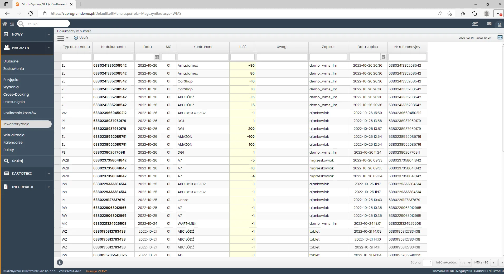Sort by Ilość column header
The height and width of the screenshot is (274, 504).
(x=243, y=47)
